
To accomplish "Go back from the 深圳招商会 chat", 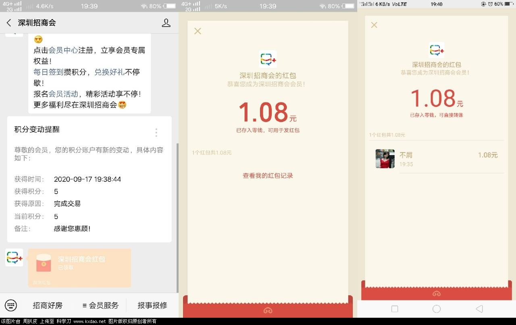I will click(9, 23).
